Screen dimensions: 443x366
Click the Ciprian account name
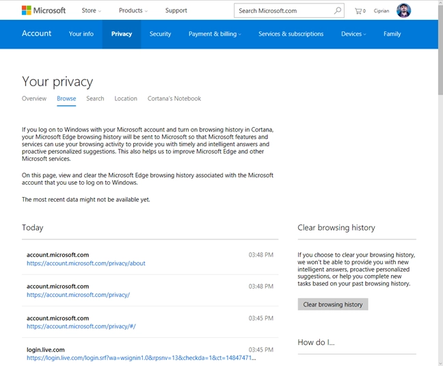pos(381,11)
